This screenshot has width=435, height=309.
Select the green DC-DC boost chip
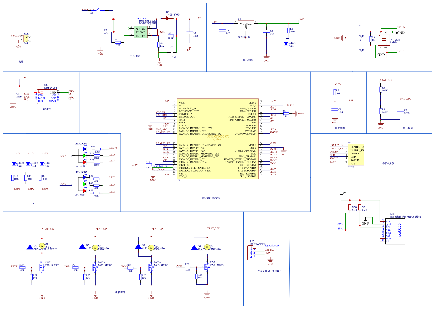140,32
